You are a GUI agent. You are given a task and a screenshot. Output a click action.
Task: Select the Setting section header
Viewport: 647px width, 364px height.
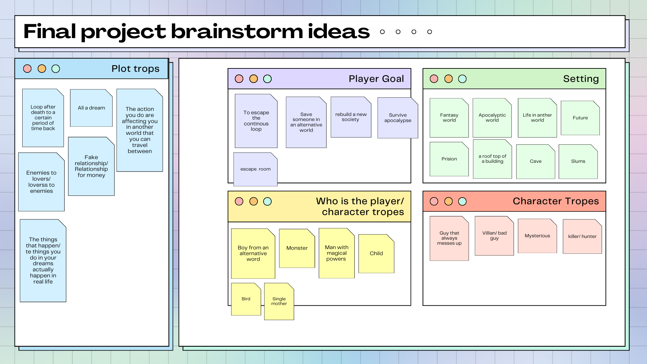[x=581, y=79]
